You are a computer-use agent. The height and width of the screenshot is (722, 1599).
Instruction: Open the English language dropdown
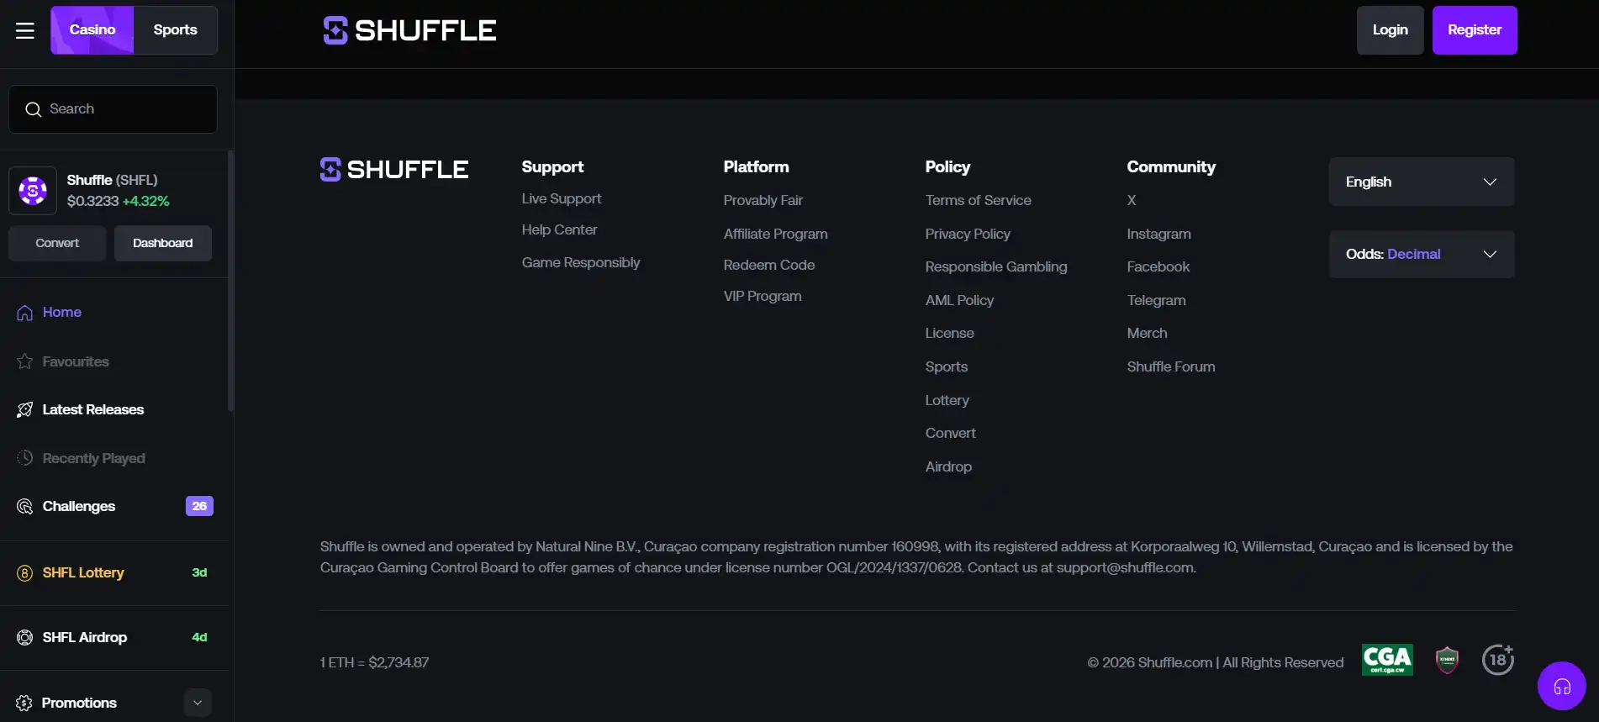coord(1421,182)
